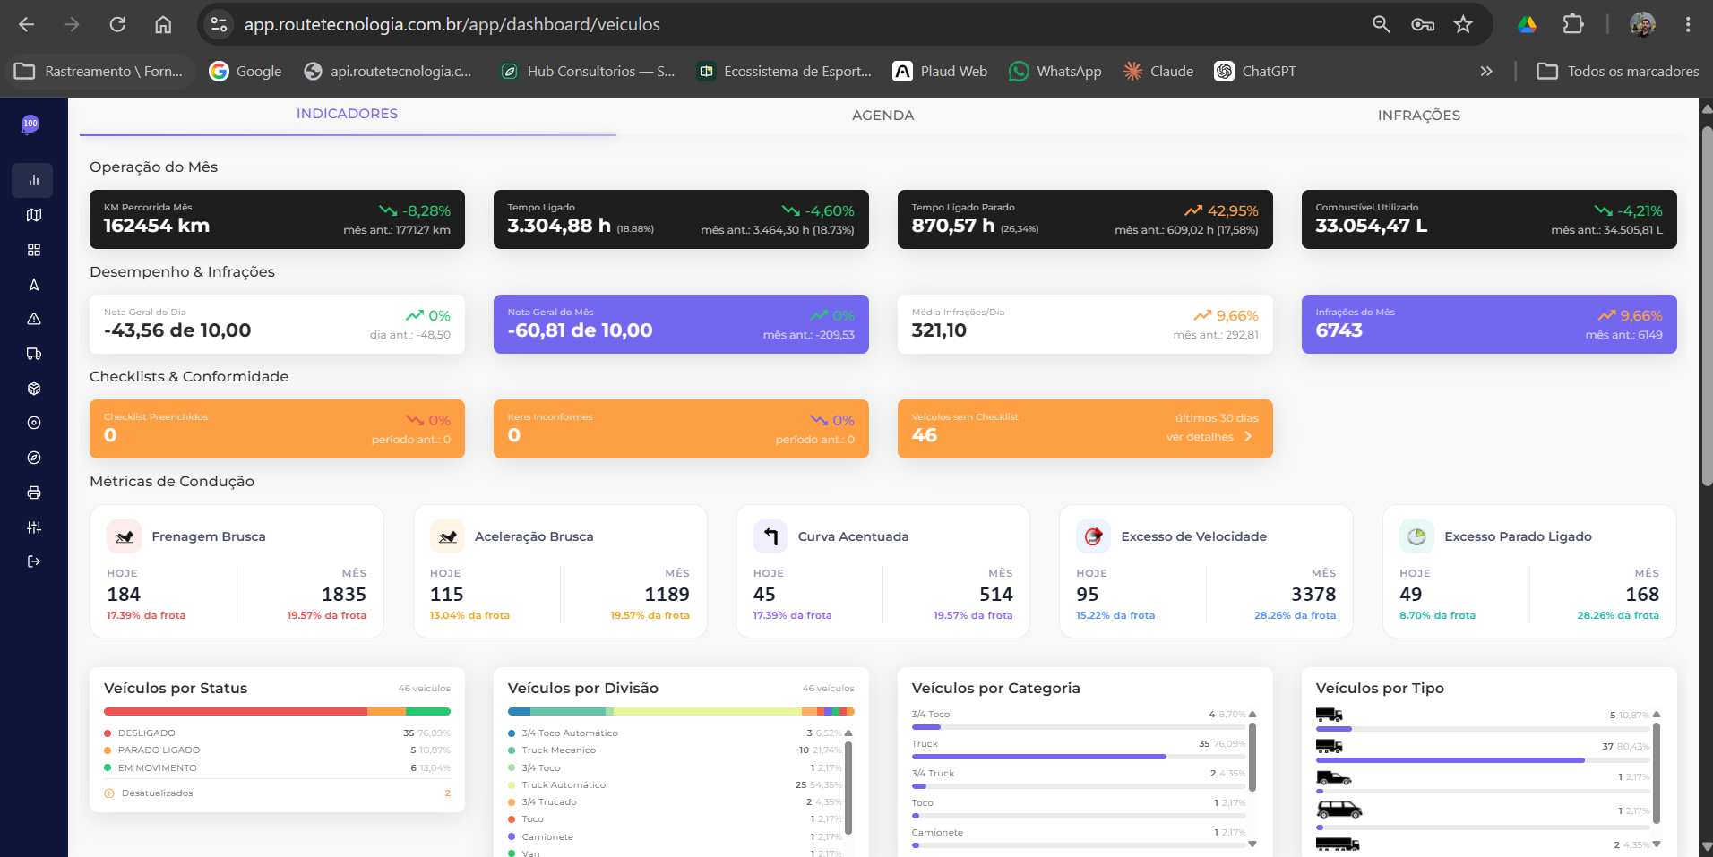
Task: Open the bar chart dashboard sidebar icon
Action: [33, 180]
